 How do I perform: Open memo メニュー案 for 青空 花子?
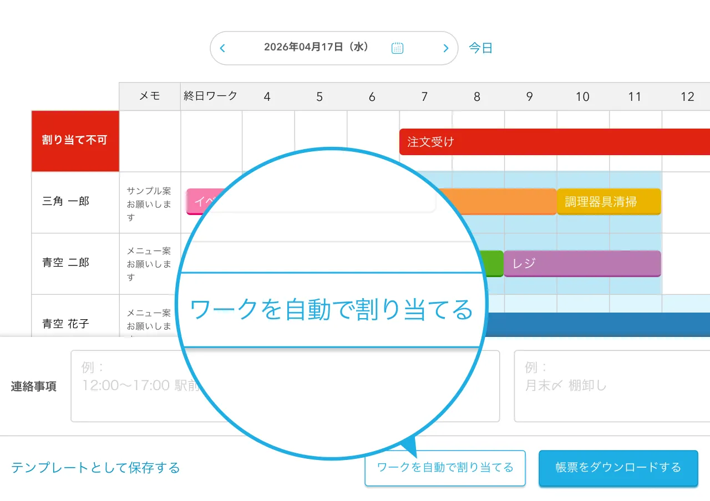click(149, 321)
